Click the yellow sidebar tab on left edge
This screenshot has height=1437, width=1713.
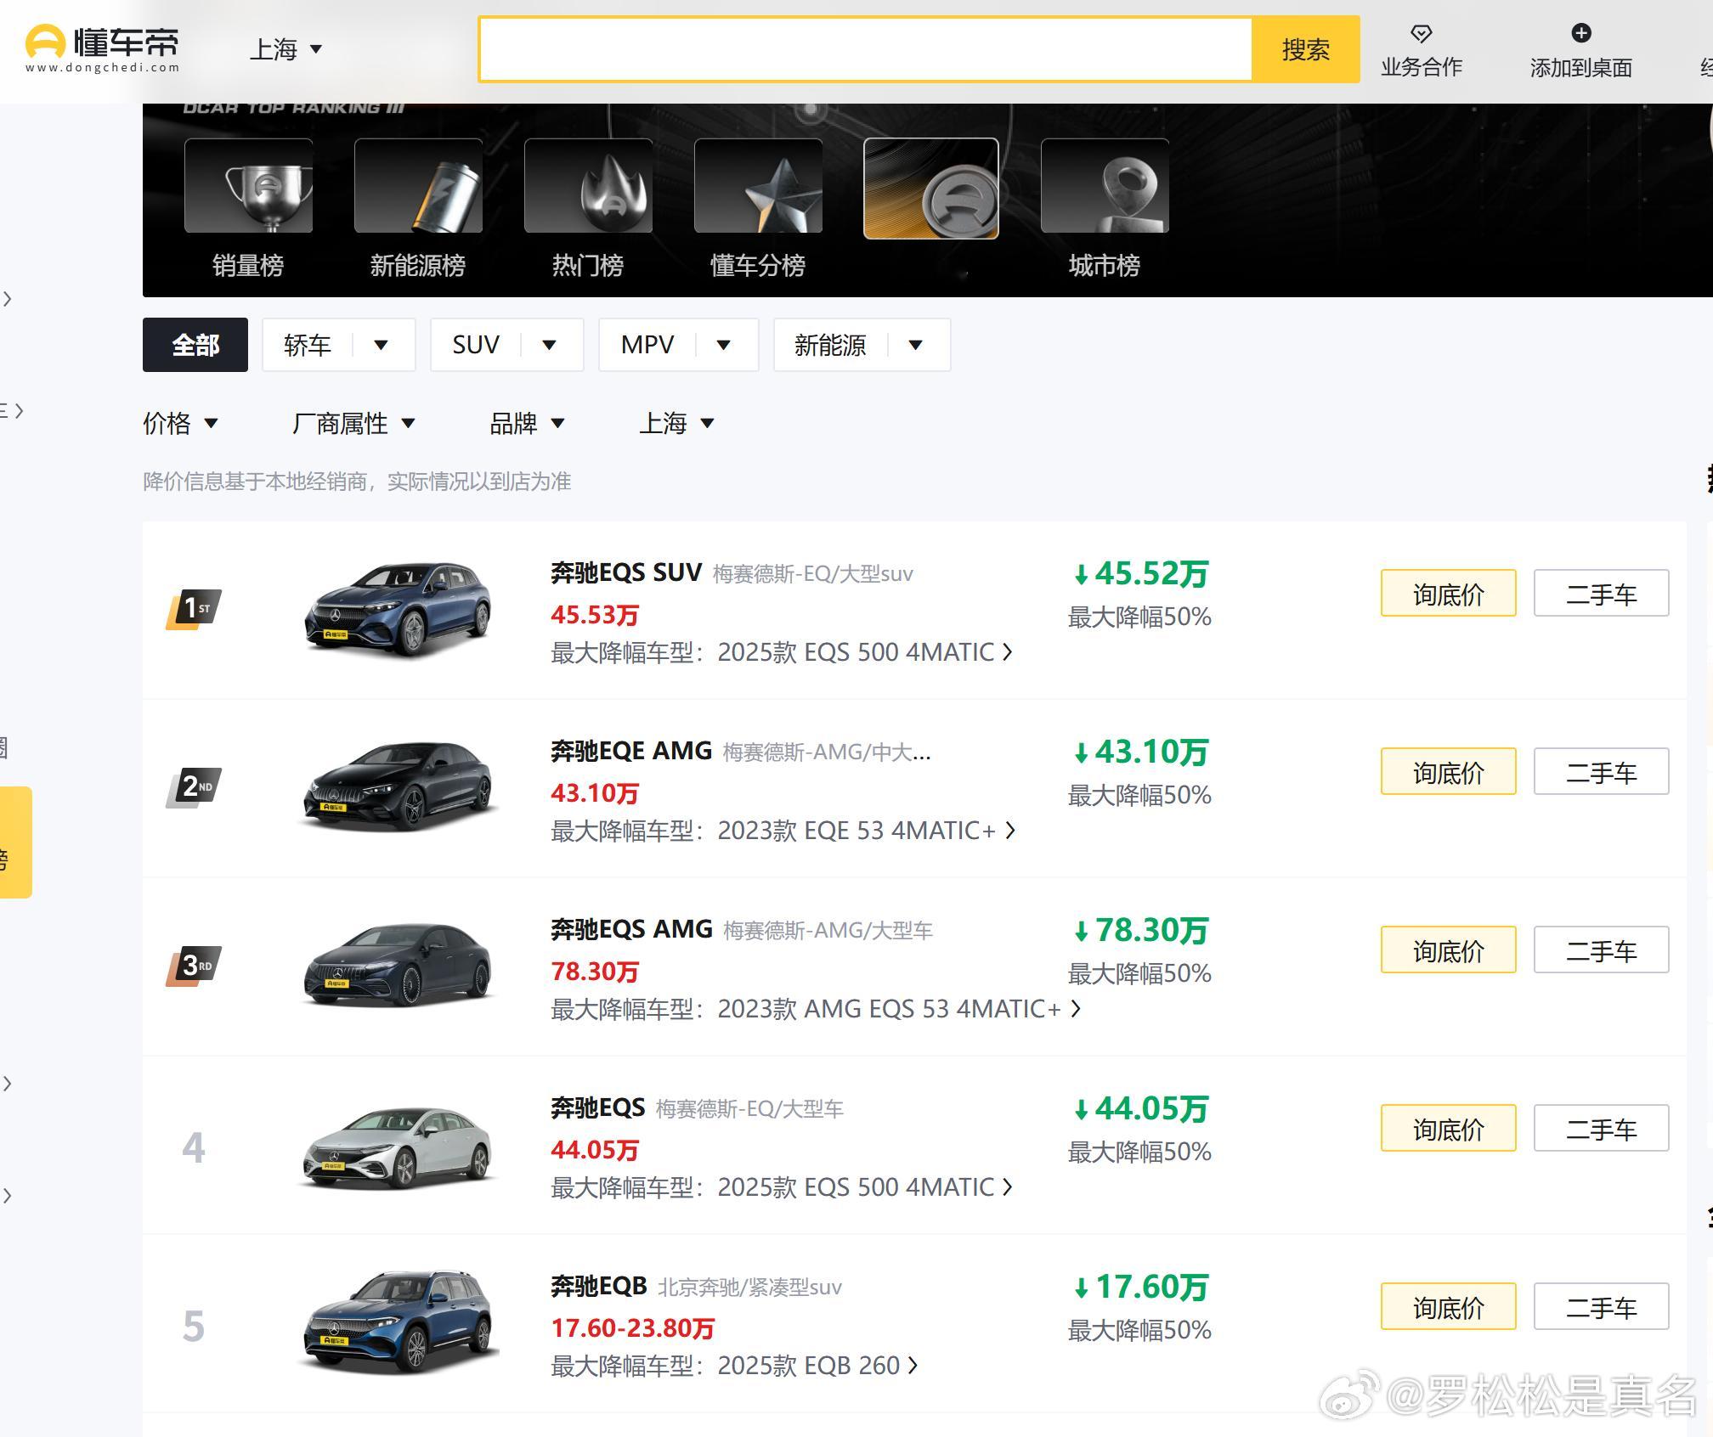point(15,842)
